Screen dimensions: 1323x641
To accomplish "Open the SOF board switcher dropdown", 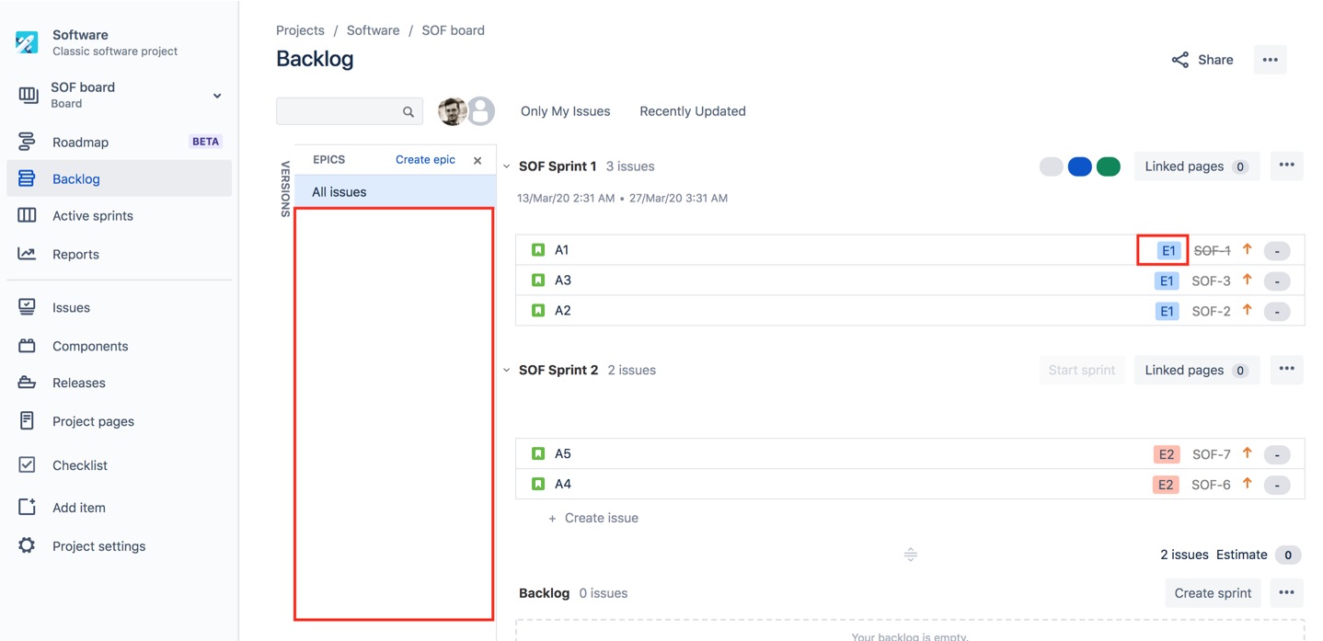I will point(217,96).
